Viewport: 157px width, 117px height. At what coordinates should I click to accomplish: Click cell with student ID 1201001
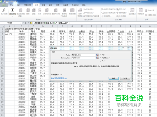pos(21,34)
